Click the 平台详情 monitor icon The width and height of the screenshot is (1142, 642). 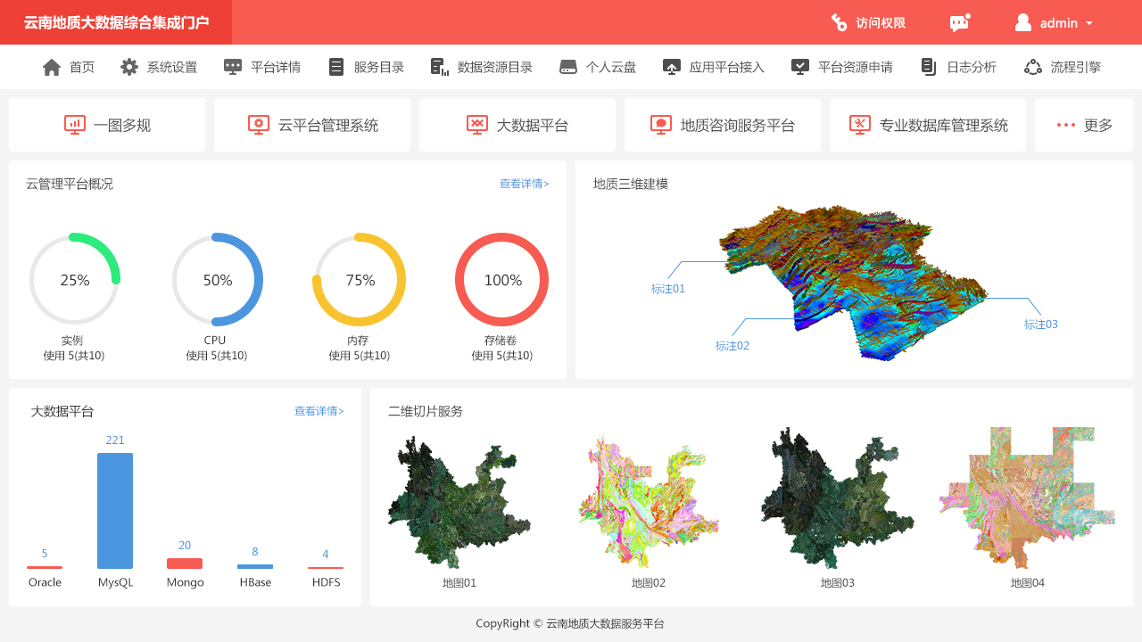[233, 67]
